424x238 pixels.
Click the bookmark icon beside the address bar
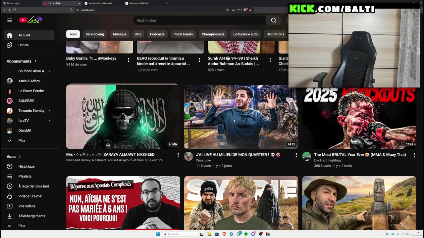coord(71,10)
